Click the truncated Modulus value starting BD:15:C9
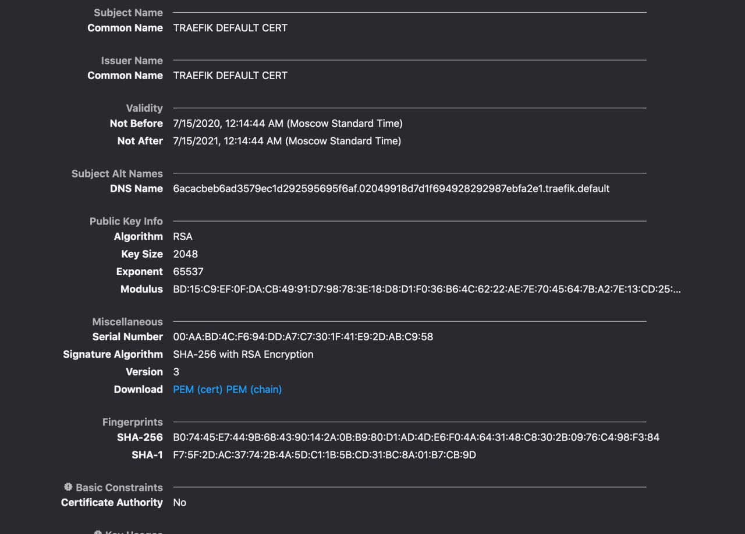The width and height of the screenshot is (745, 534). click(427, 289)
